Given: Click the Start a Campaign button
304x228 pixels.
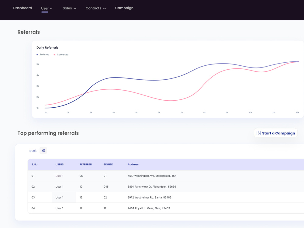Looking at the screenshot, I should pyautogui.click(x=275, y=133).
